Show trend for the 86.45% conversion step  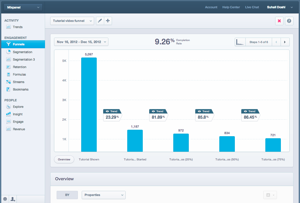point(250,111)
